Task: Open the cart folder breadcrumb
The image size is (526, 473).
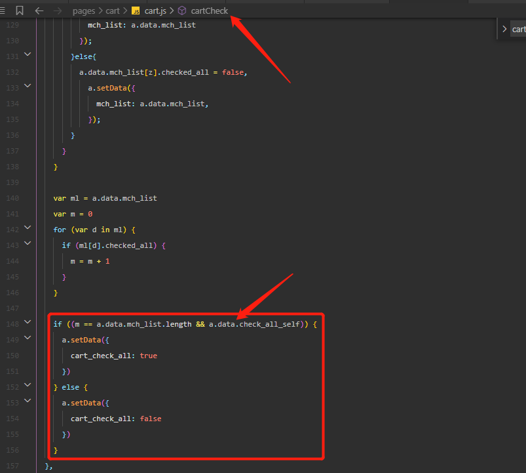Action: (x=113, y=10)
